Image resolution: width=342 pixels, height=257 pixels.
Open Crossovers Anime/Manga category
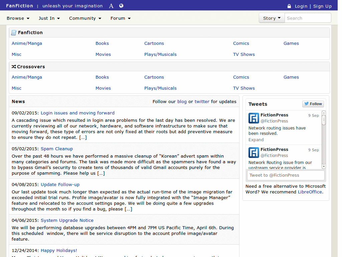[x=27, y=77]
